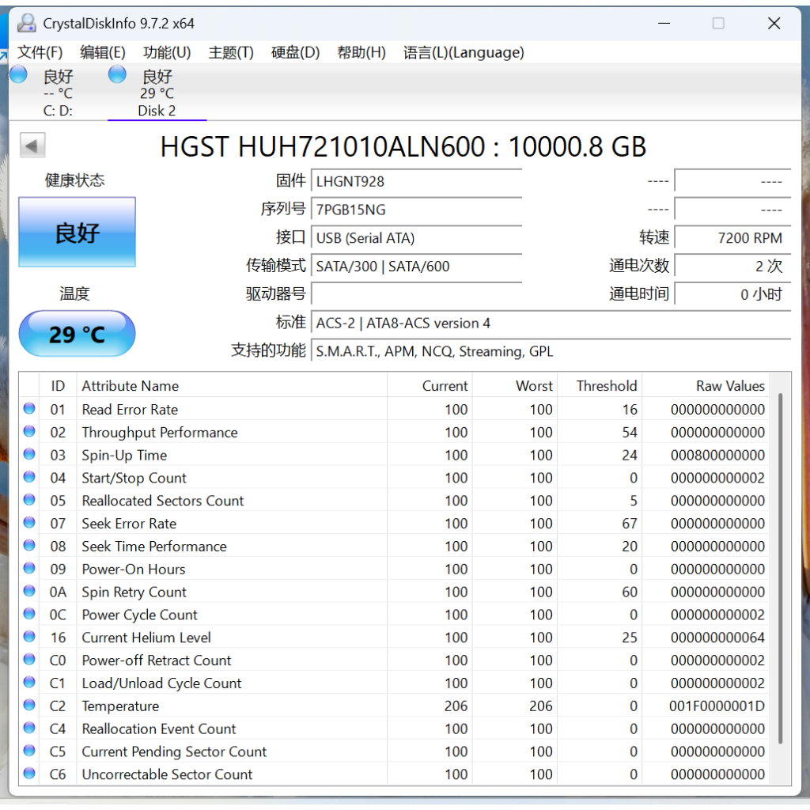Click the Threshold column header
This screenshot has height=810, width=810.
(x=600, y=386)
